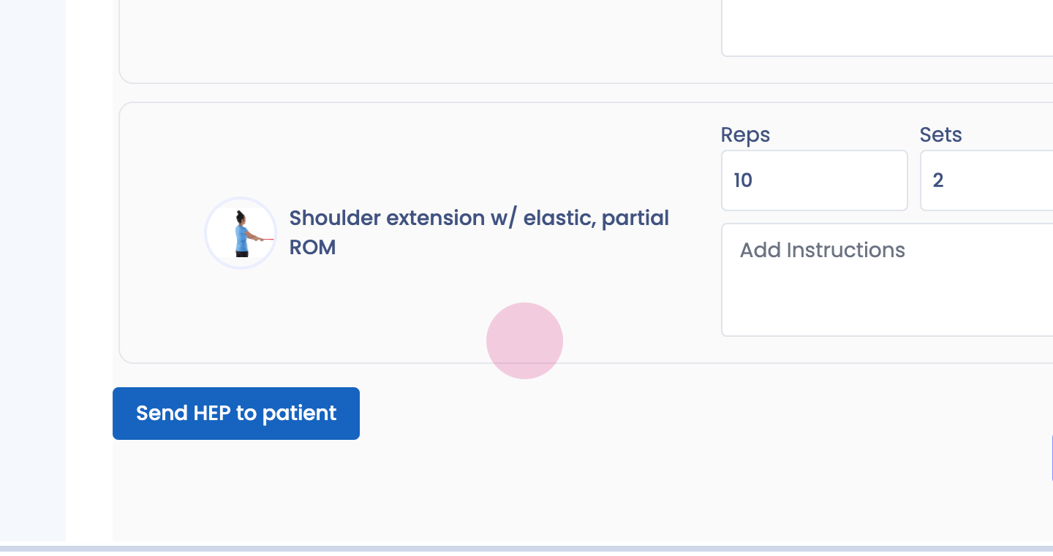Click the Sets label
This screenshot has width=1053, height=556.
coord(940,134)
